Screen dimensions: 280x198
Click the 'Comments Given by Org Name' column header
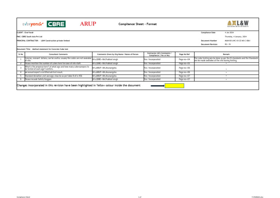pyautogui.click(x=118, y=54)
